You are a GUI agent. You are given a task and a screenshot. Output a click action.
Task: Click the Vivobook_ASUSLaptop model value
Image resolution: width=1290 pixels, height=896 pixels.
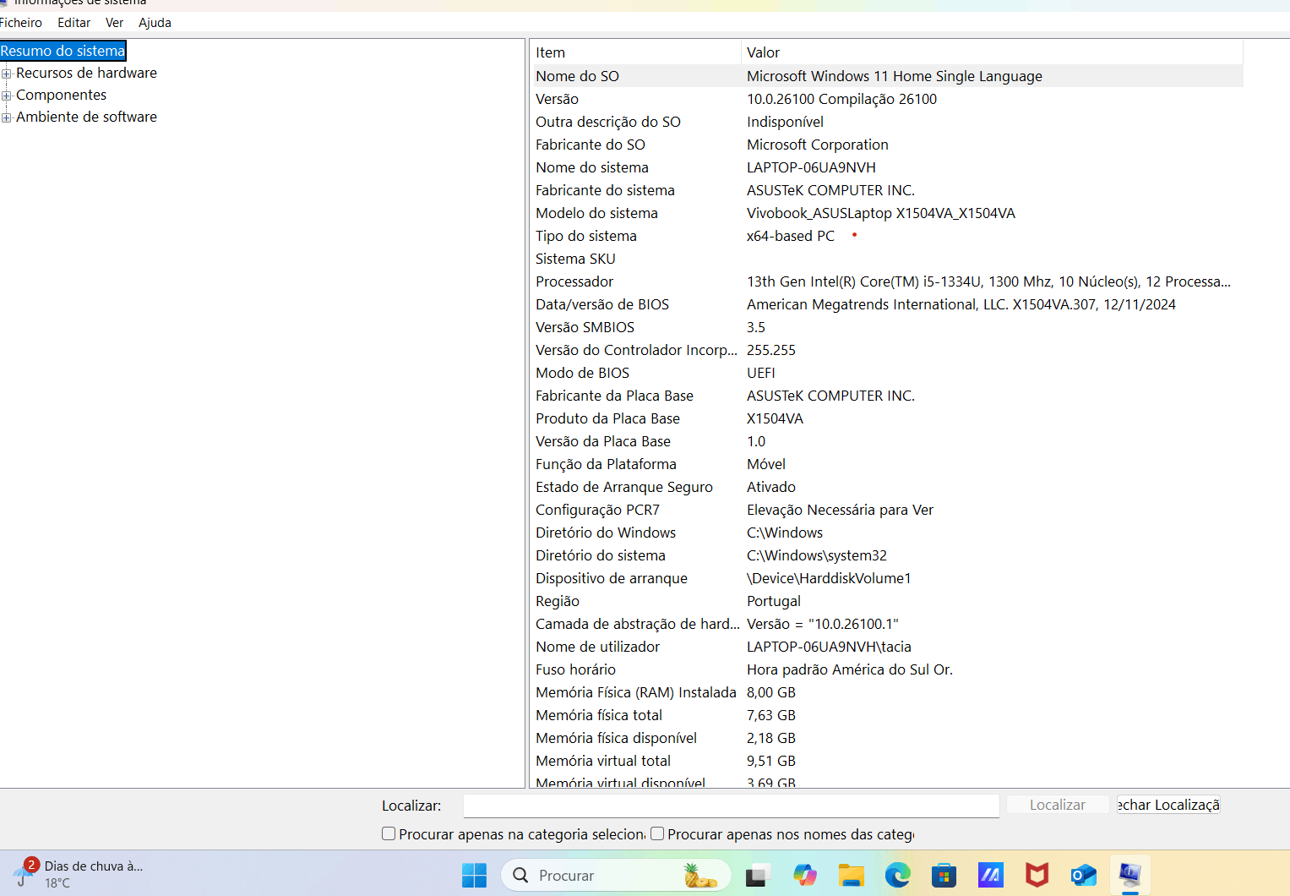(881, 213)
